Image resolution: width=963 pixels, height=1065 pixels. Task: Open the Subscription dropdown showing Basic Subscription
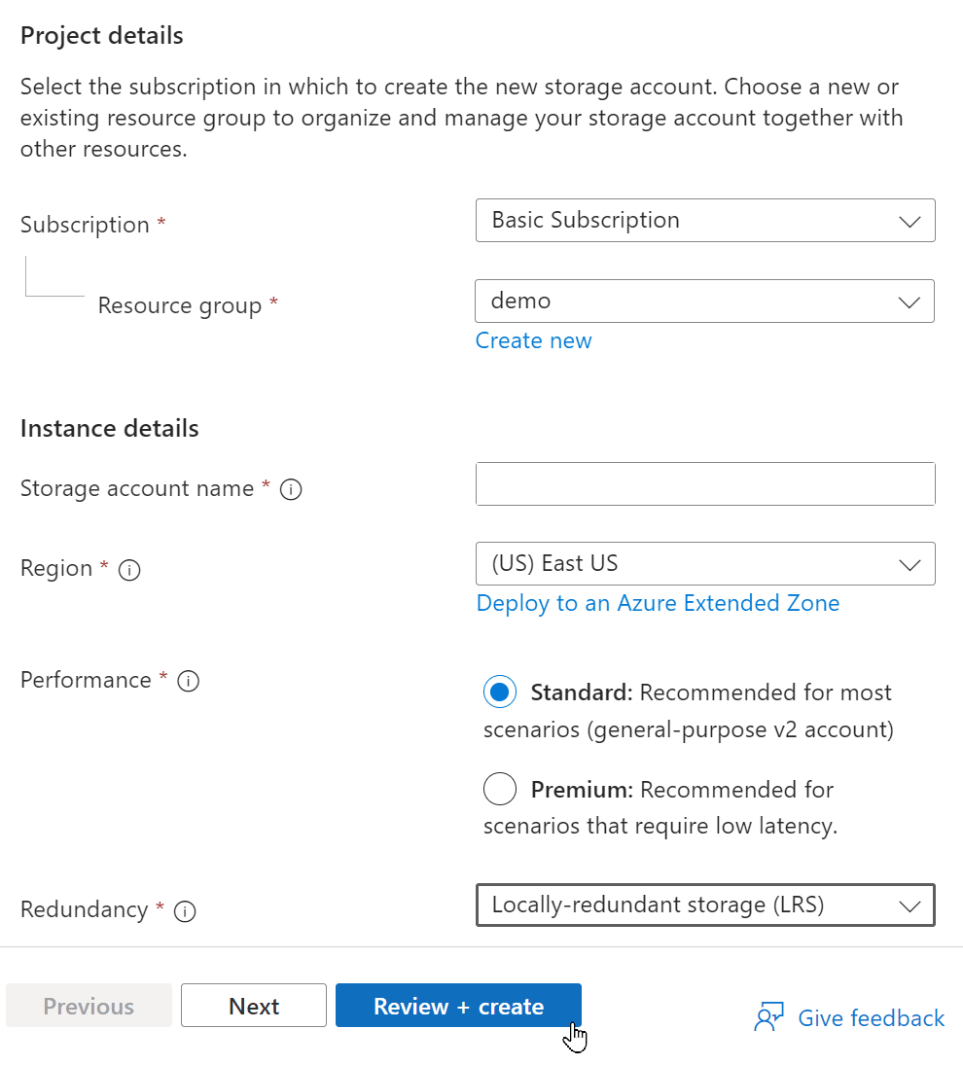[704, 221]
